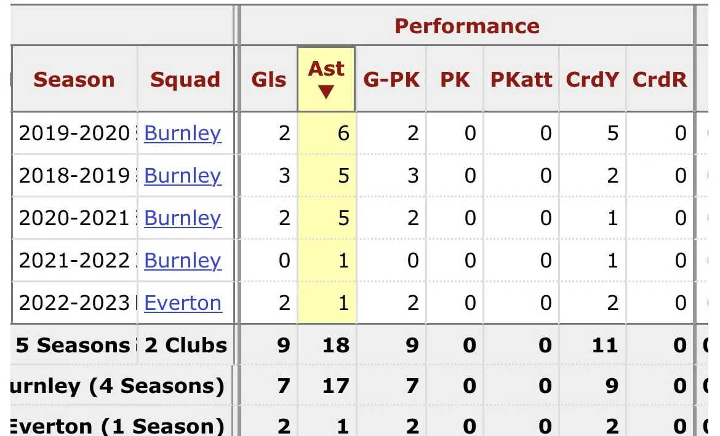720x436 pixels.
Task: Sort by G-PK column header
Action: (391, 79)
